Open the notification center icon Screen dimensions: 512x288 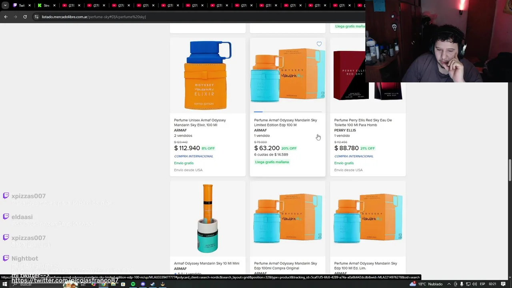503,284
